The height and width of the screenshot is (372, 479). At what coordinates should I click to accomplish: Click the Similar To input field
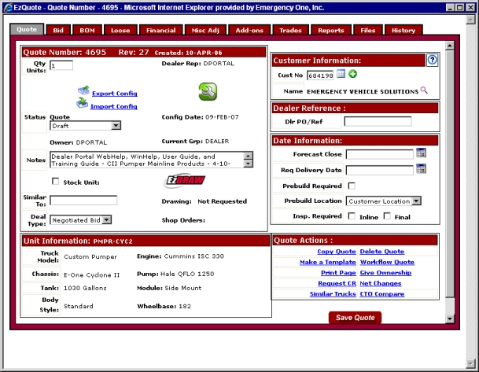(83, 201)
